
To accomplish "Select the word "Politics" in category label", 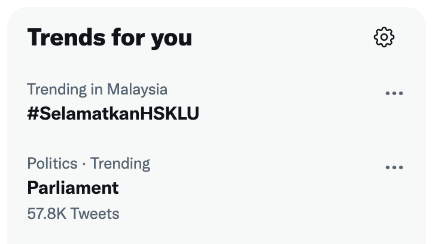I will point(52,164).
